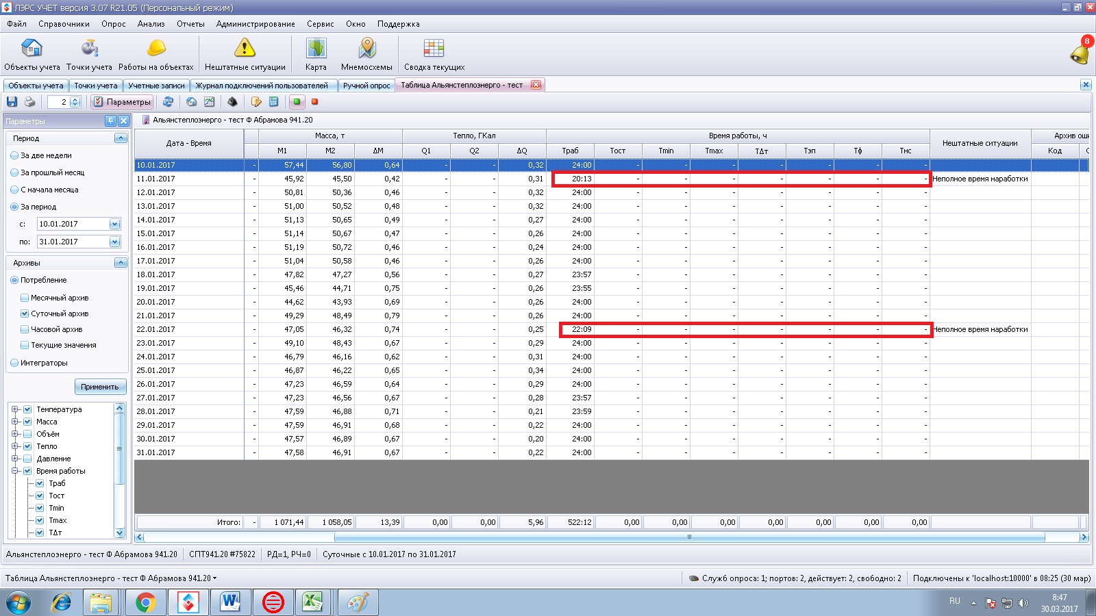Click the notification bell with badge 8
The height and width of the screenshot is (616, 1096).
click(1080, 51)
